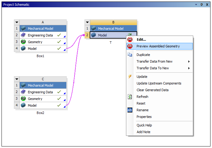The image size is (212, 148).
Task: Open system C header dropdown arrow
Action: click(17, 79)
